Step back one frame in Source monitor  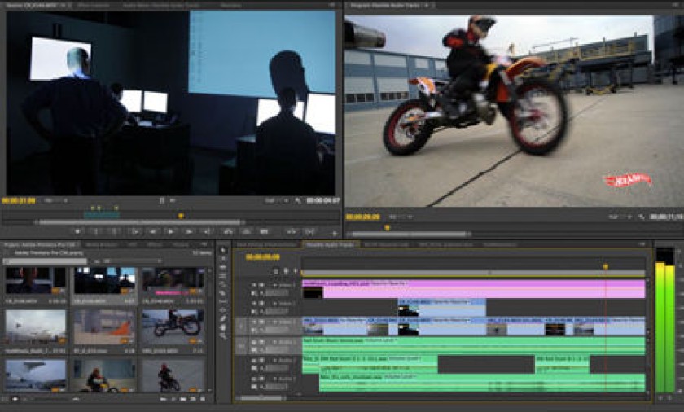(x=153, y=231)
